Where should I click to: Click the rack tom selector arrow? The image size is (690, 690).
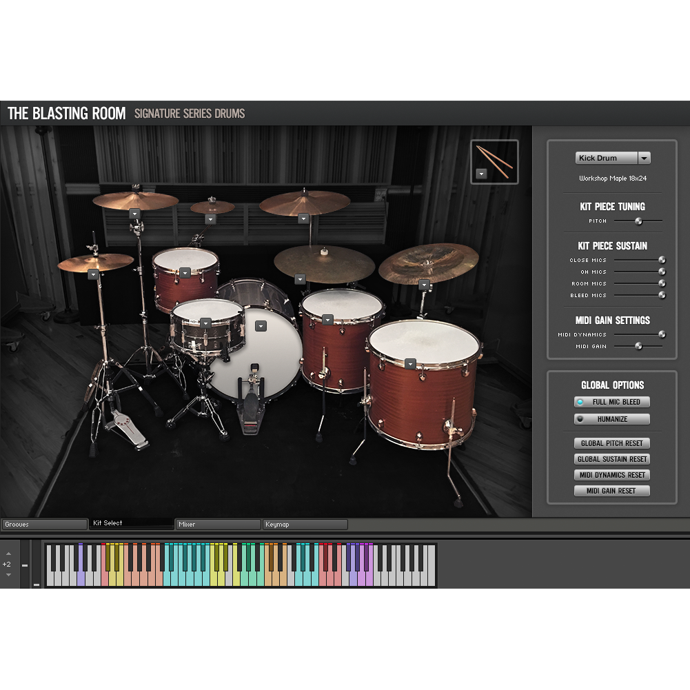pyautogui.click(x=185, y=273)
